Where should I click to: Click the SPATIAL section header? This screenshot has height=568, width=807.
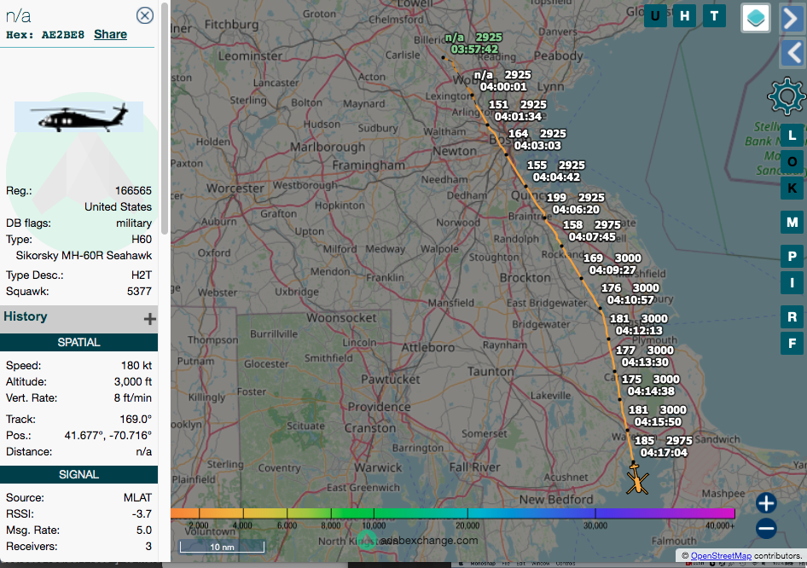78,342
